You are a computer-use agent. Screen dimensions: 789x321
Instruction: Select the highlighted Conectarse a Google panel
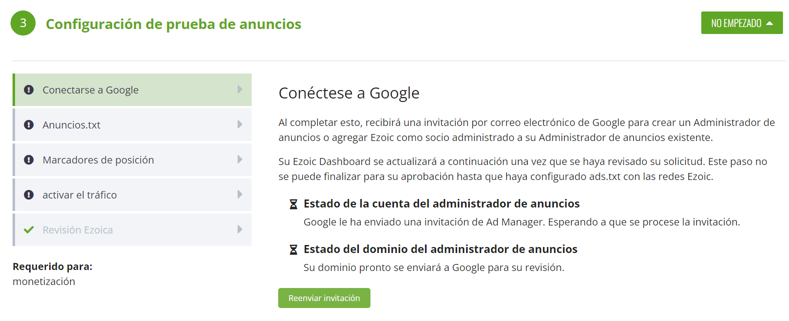(131, 89)
